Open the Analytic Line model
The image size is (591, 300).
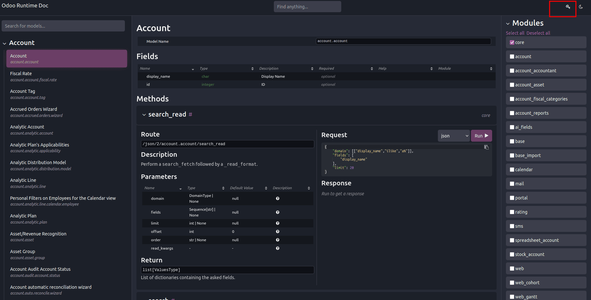point(67,183)
